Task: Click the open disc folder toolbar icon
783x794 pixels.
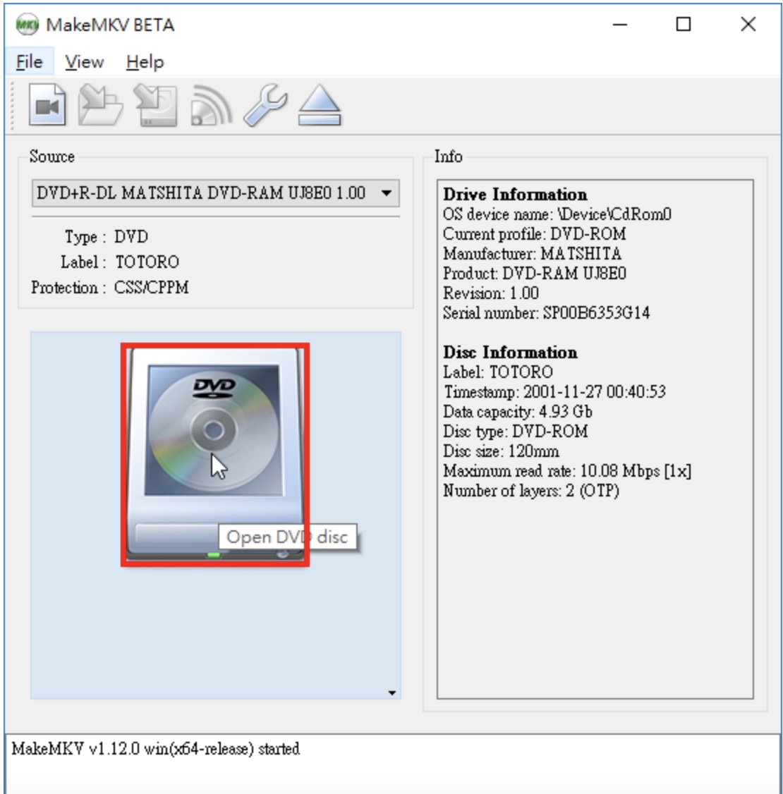Action: point(101,105)
